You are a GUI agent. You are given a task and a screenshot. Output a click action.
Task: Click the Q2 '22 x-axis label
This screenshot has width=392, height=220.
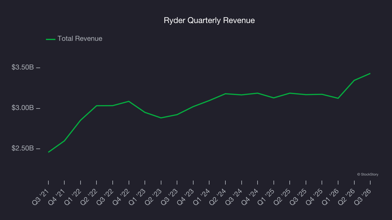pos(89,197)
